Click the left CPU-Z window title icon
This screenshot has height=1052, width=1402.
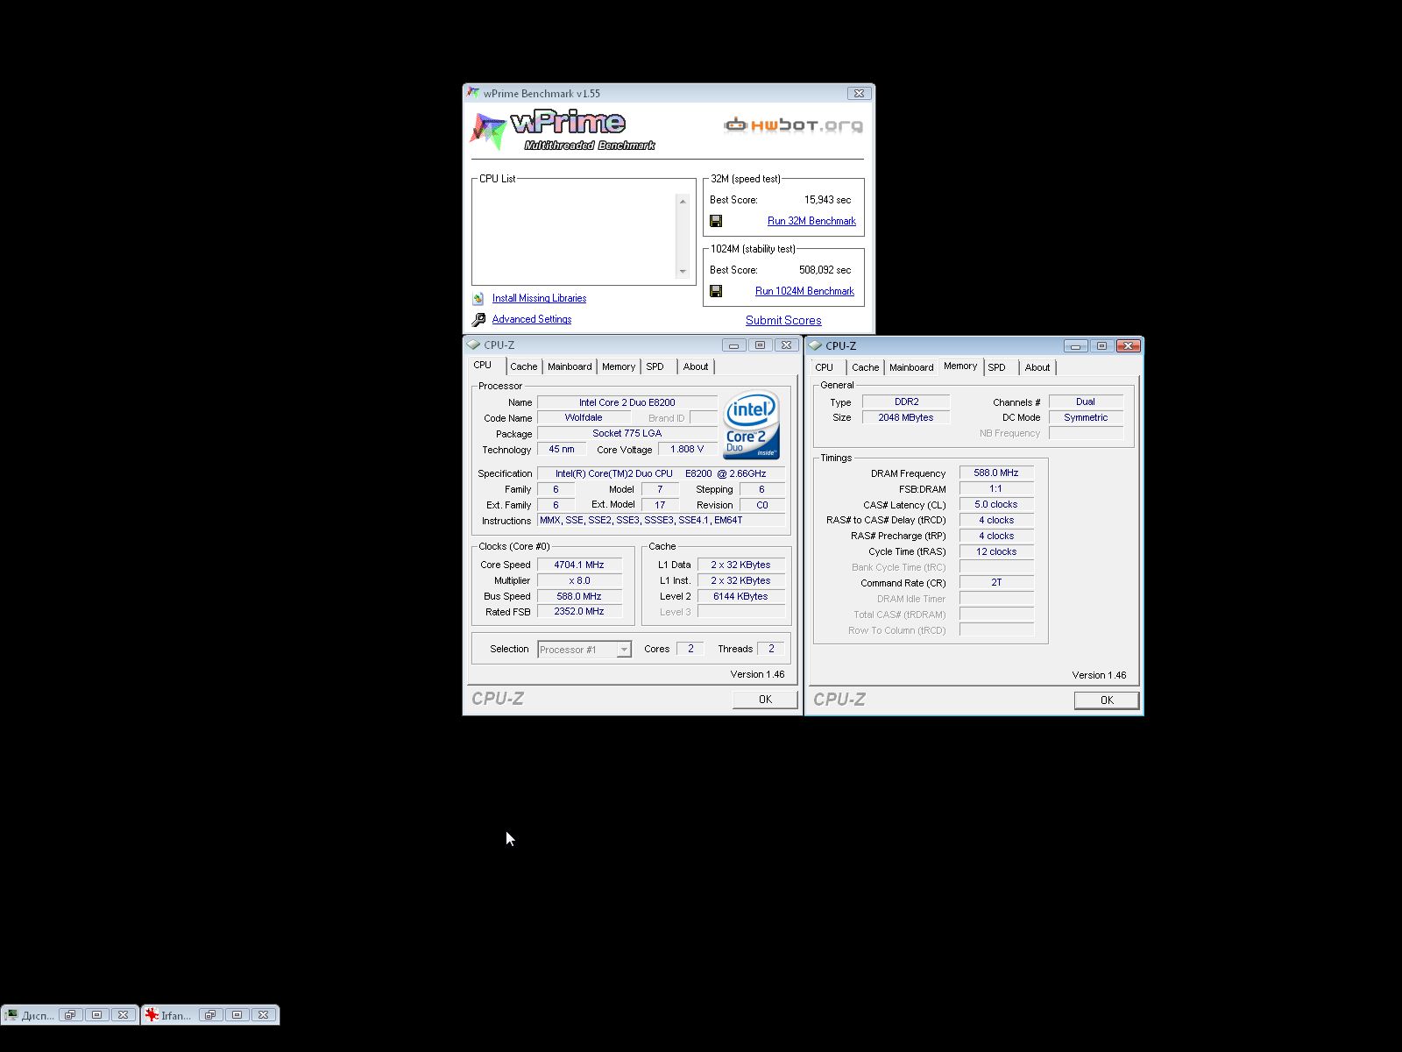click(474, 345)
